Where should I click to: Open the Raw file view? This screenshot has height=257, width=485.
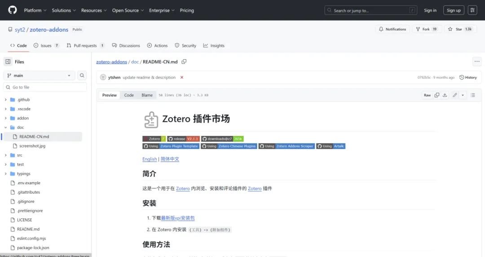point(427,95)
